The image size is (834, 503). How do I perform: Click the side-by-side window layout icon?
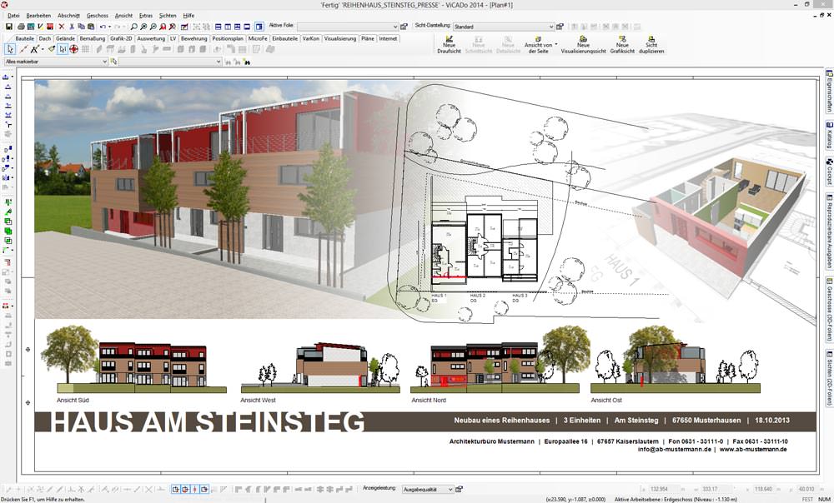[228, 27]
